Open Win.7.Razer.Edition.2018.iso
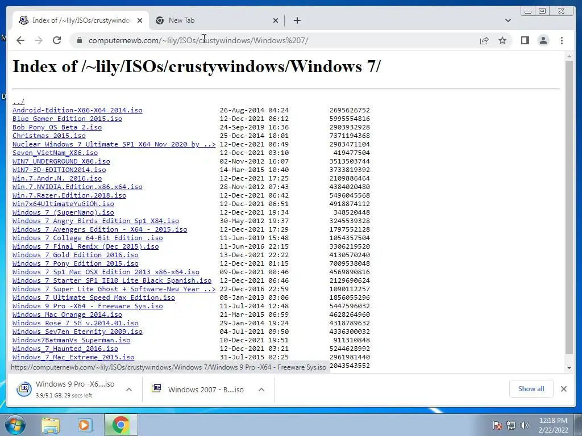The height and width of the screenshot is (436, 582). click(69, 195)
